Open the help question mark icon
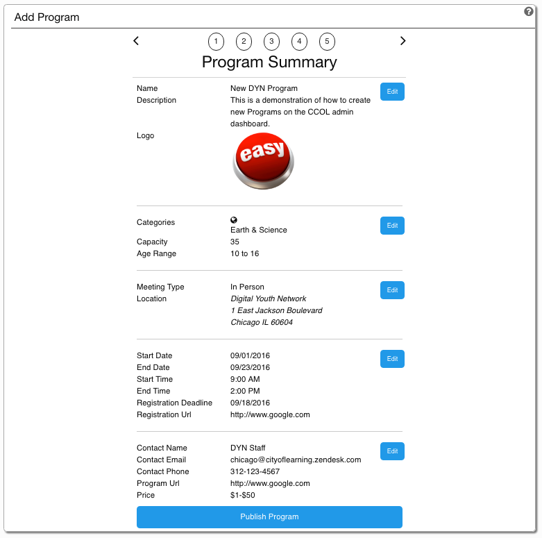This screenshot has width=542, height=538. tap(528, 11)
